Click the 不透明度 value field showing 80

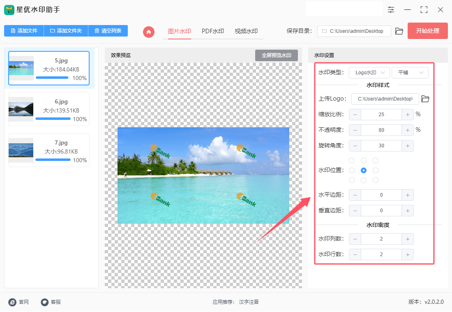(381, 130)
